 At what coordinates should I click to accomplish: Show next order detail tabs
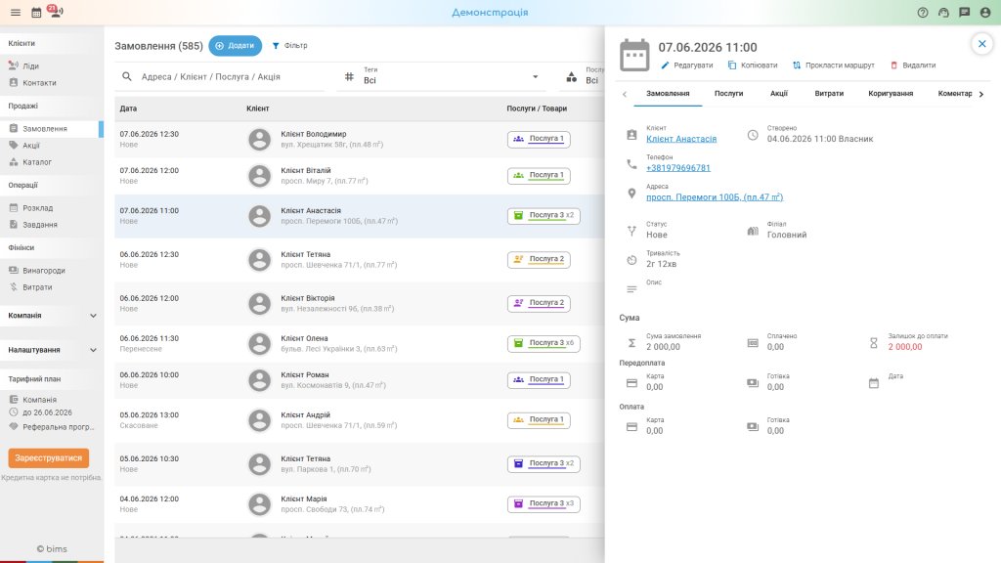(x=981, y=94)
